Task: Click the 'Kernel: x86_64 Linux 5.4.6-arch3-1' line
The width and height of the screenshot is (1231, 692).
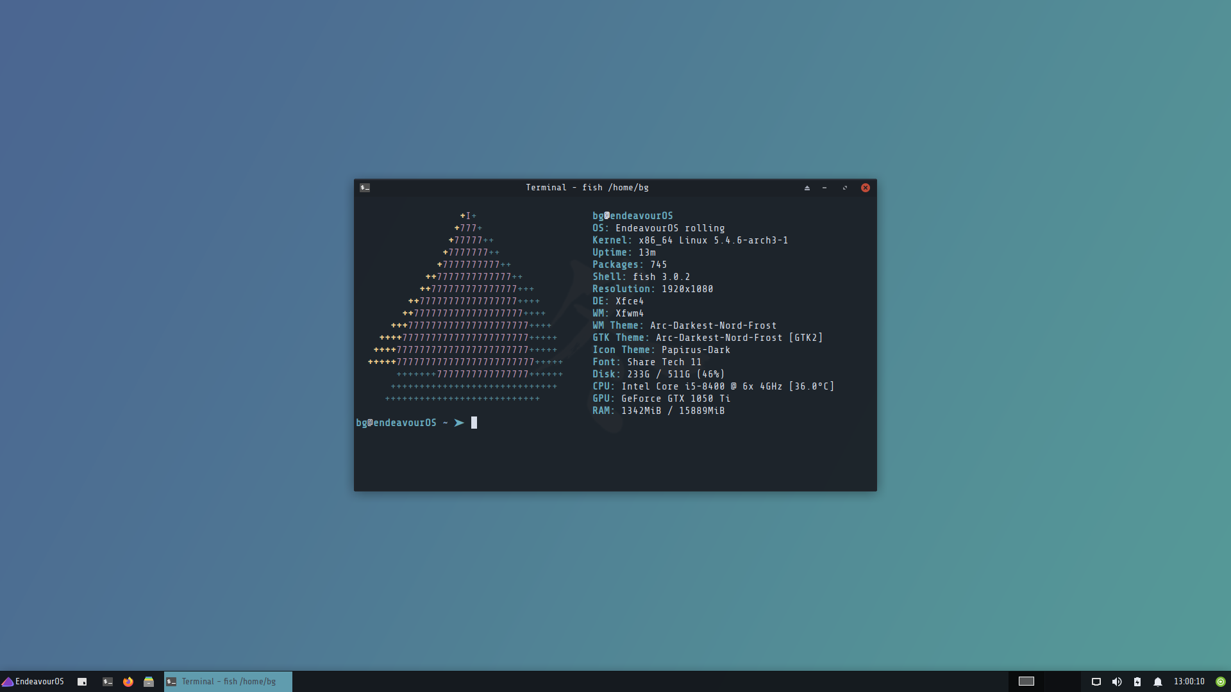Action: click(x=691, y=240)
